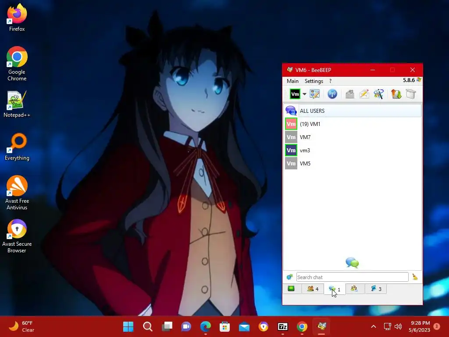Click the black Vm status avatar button
The width and height of the screenshot is (449, 337).
295,94
